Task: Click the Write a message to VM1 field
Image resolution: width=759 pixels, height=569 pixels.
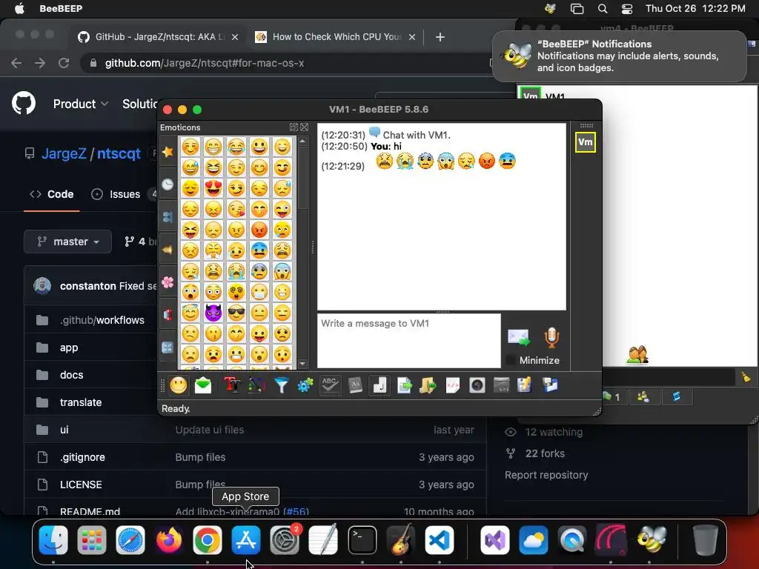Action: [408, 341]
